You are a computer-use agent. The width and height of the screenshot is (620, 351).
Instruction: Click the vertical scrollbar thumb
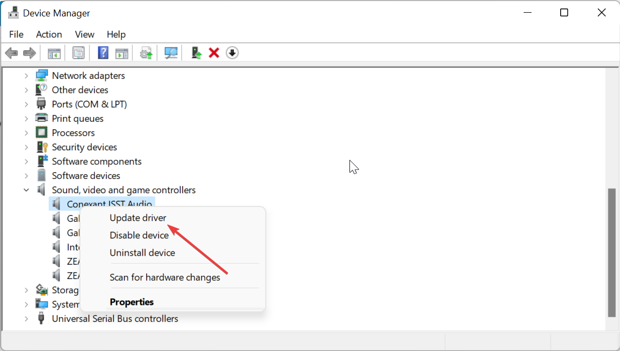[612, 252]
